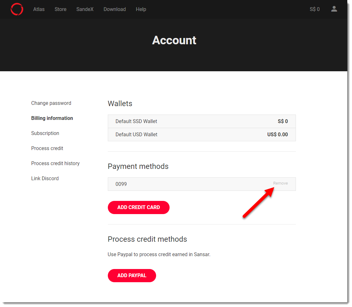Viewport: 352px width, 307px height.
Task: Open Link Discord in the sidebar
Action: click(45, 179)
